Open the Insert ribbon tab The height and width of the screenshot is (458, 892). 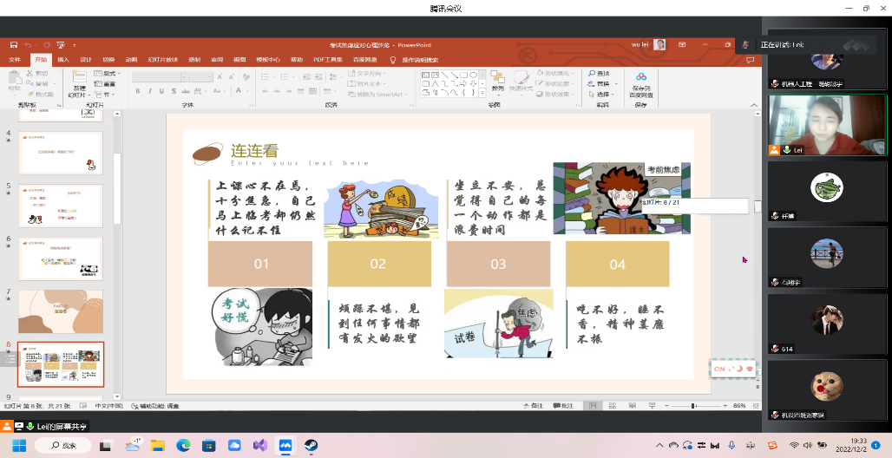[x=62, y=60]
